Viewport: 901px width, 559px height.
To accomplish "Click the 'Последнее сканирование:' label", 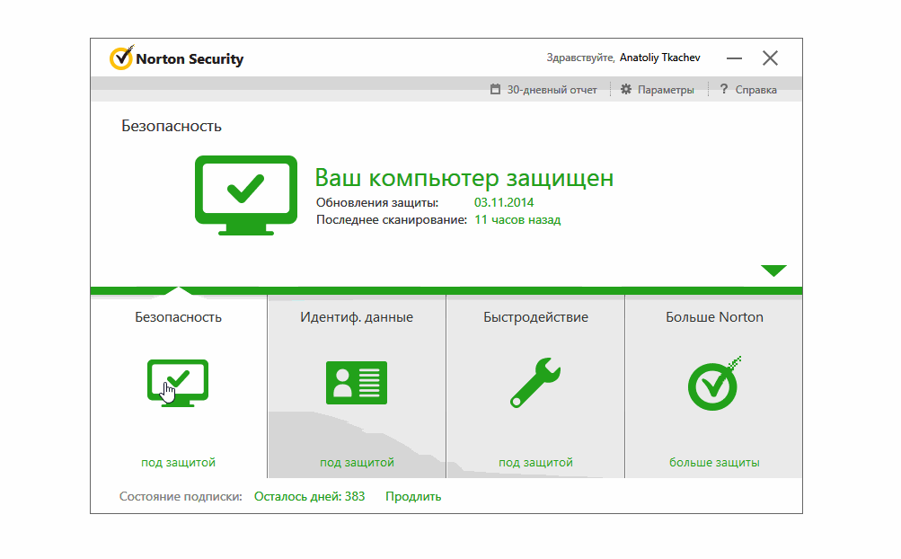I will pyautogui.click(x=392, y=219).
